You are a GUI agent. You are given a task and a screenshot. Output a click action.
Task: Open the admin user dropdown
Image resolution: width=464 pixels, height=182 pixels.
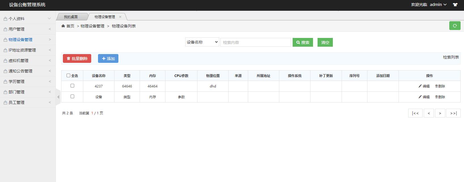(438, 5)
